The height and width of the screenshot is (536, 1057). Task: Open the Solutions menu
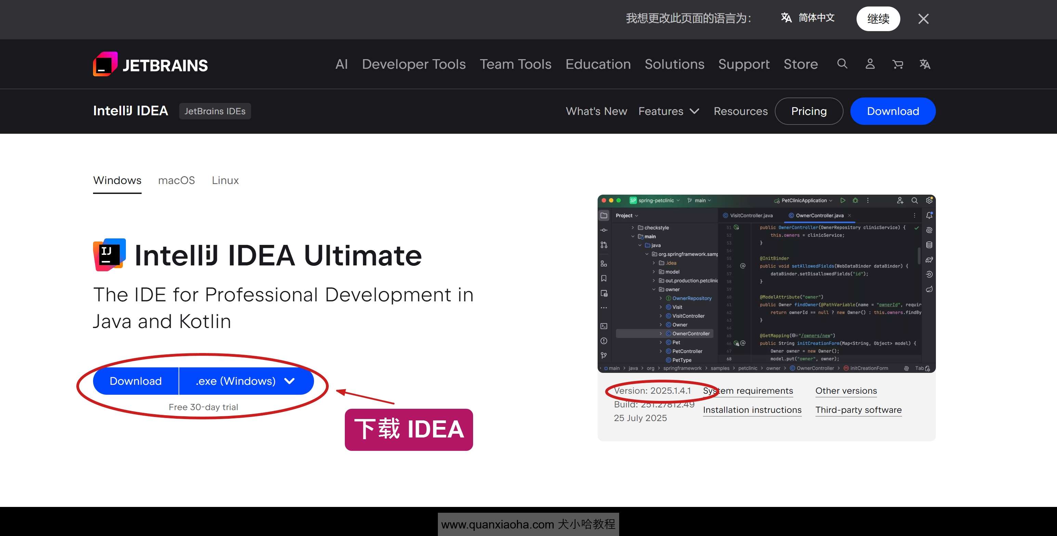674,64
